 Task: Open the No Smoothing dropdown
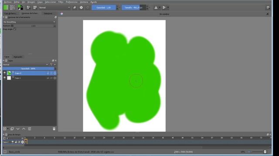pos(29,22)
